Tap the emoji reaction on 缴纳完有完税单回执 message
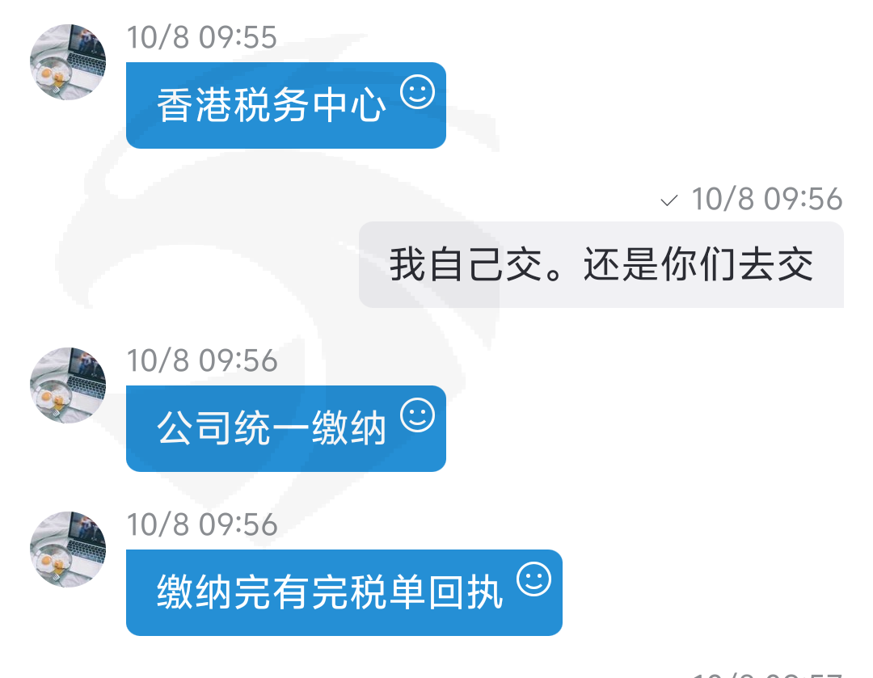Screen dimensions: 873x678 coord(534,579)
